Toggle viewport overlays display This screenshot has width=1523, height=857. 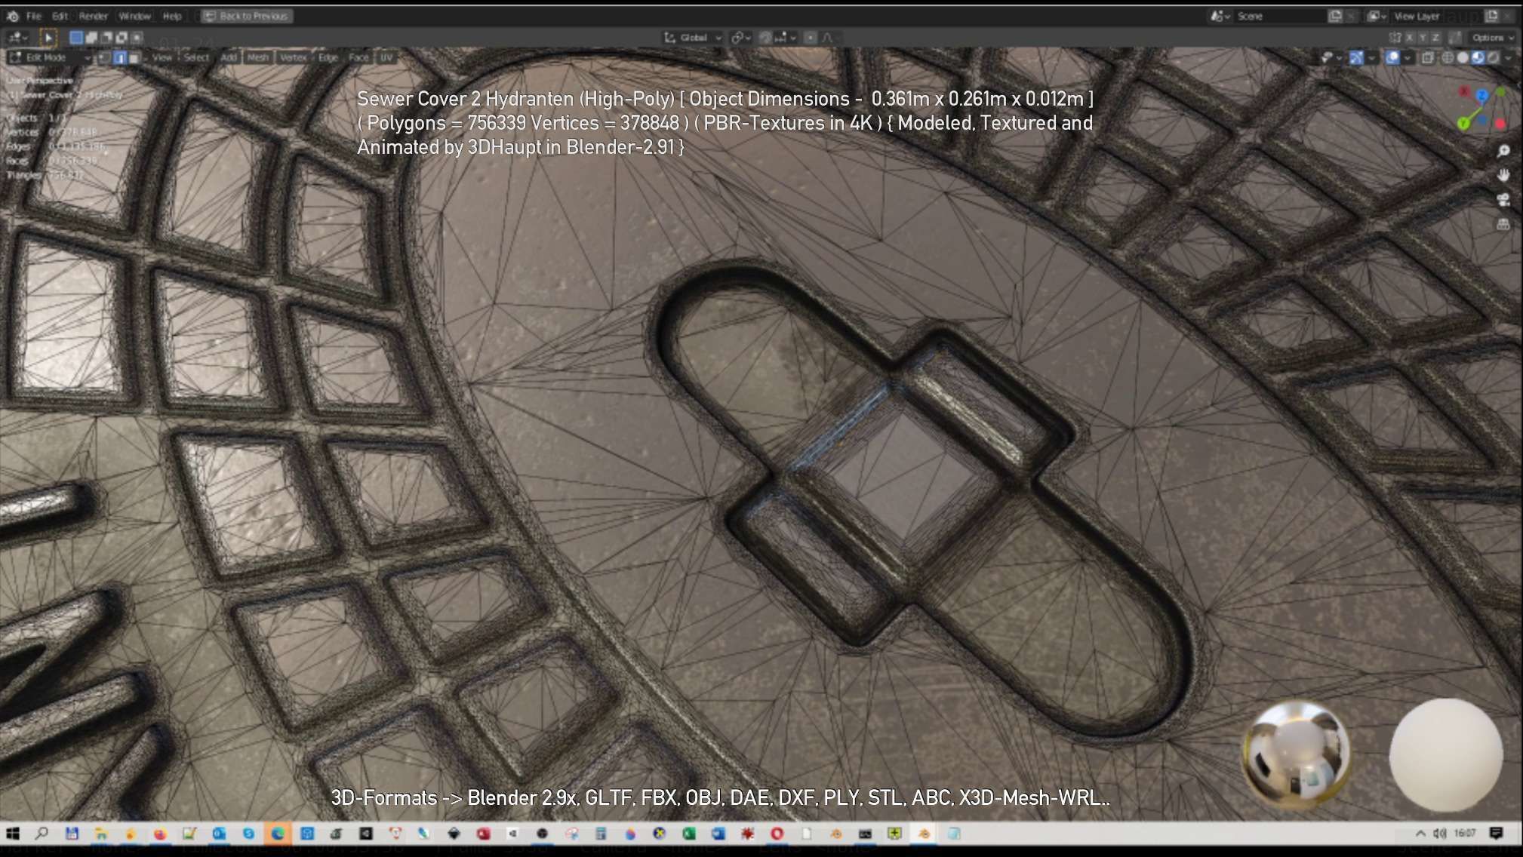click(x=1392, y=57)
